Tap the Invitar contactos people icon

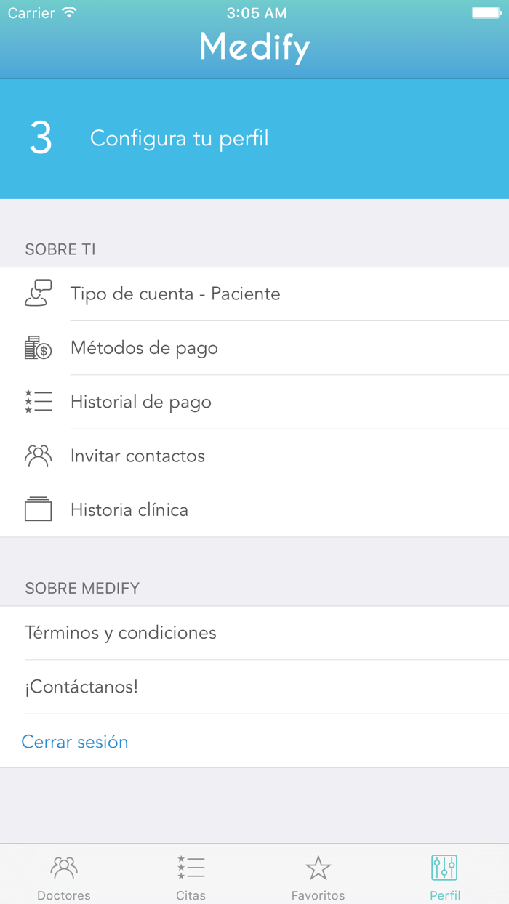coord(39,456)
